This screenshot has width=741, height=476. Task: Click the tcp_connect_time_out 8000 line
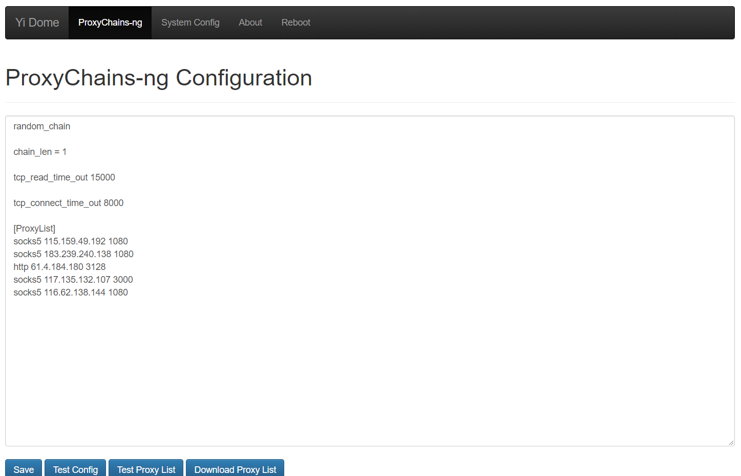[x=69, y=203]
